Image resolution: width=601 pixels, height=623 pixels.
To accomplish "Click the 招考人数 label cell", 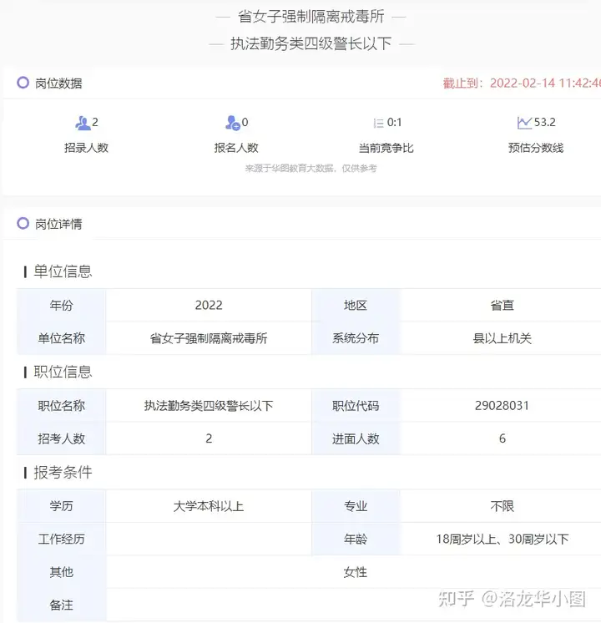I will click(x=62, y=438).
